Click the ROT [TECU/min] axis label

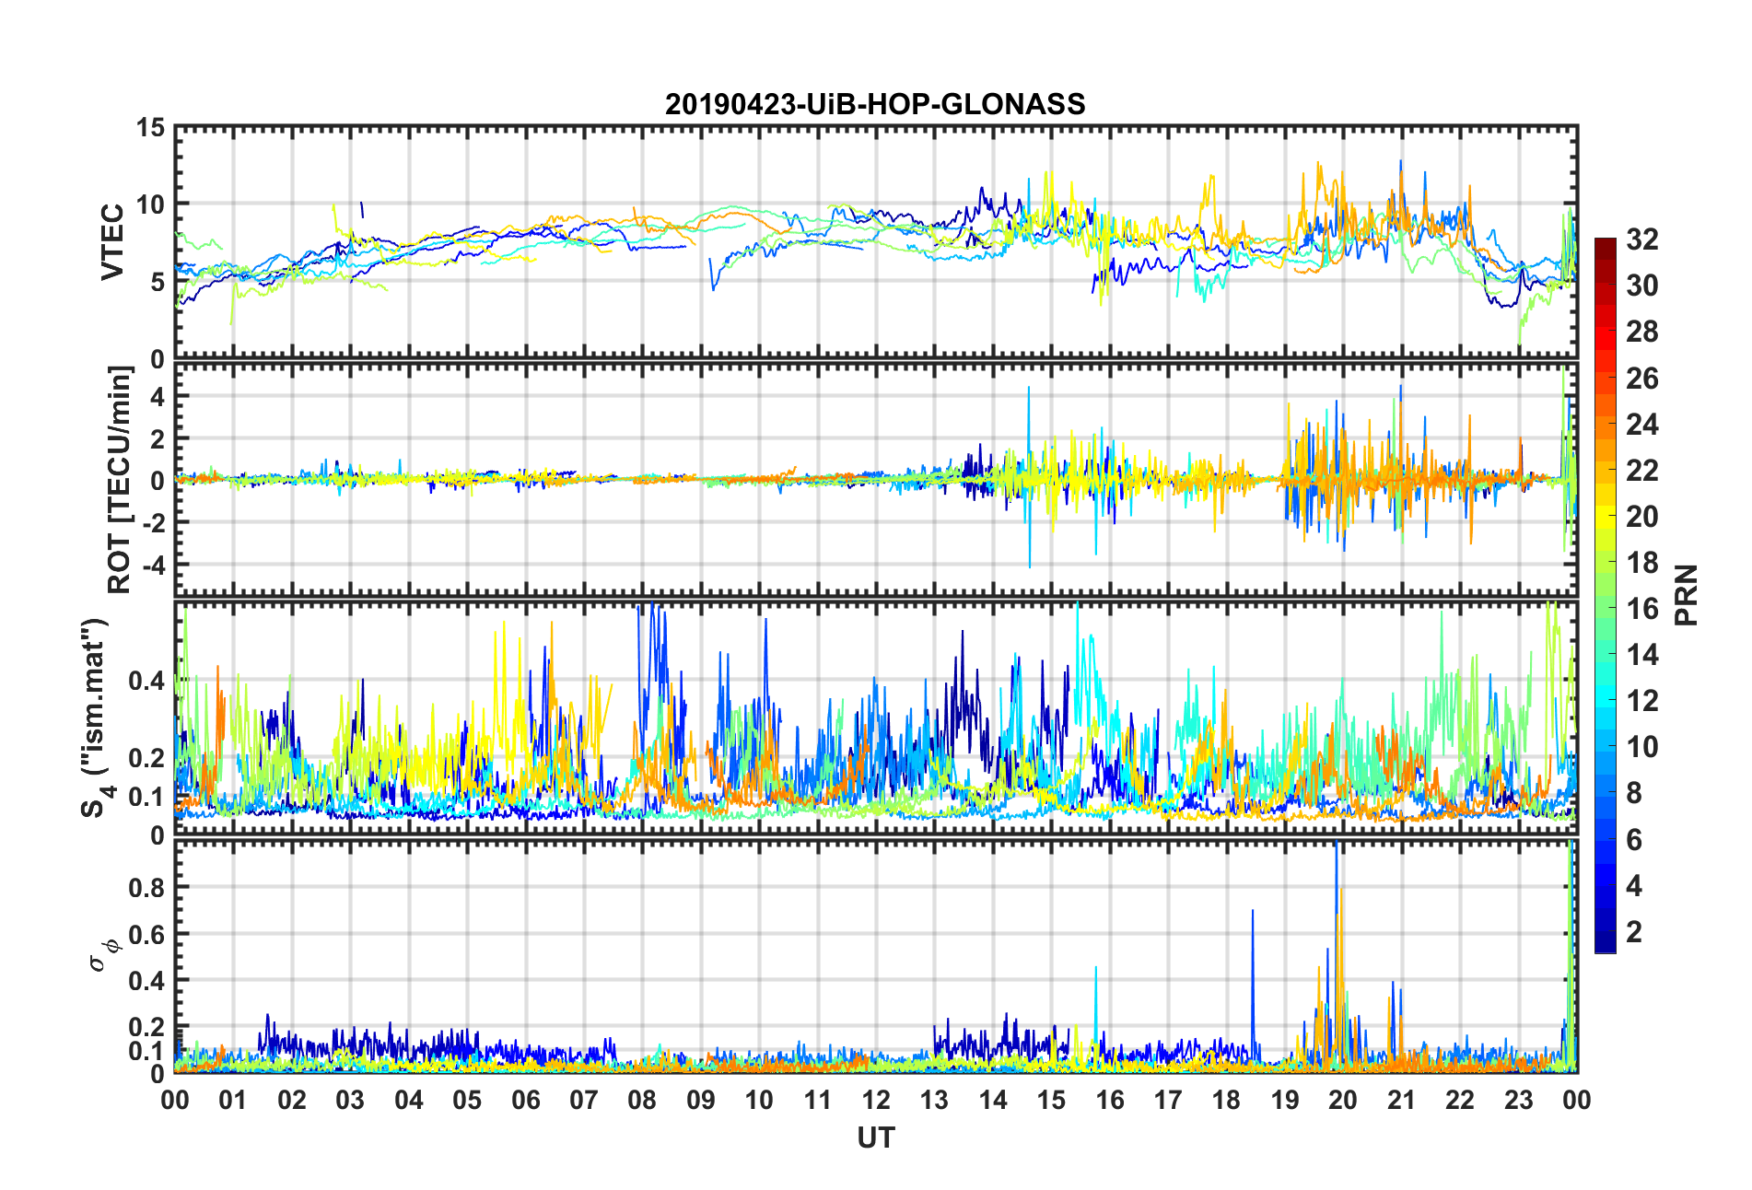(120, 480)
